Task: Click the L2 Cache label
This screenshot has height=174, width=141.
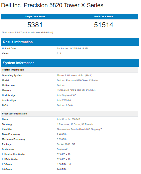Action: click(x=7, y=164)
